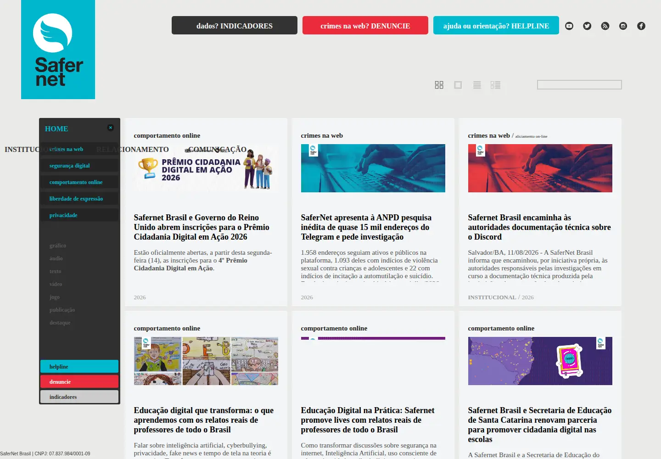Open red keyboard image of Discord article
This screenshot has width=661, height=459.
click(540, 168)
